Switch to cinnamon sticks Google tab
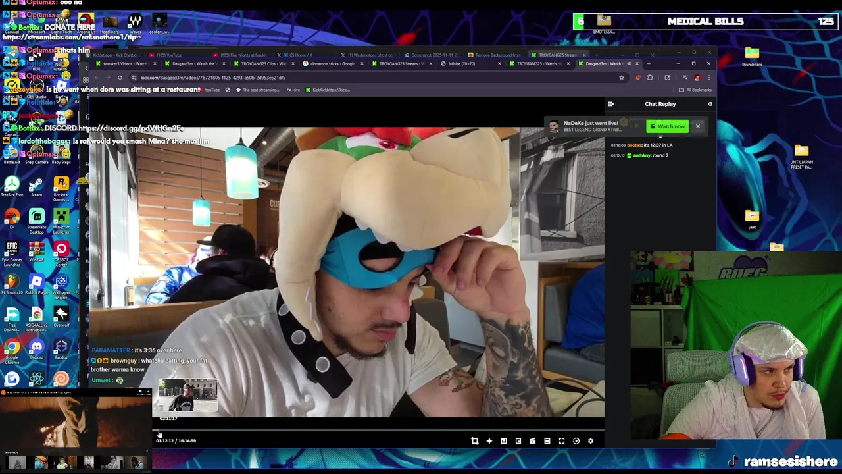The height and width of the screenshot is (474, 842). (332, 64)
